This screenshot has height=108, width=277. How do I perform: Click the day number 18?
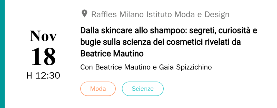[x=43, y=56]
